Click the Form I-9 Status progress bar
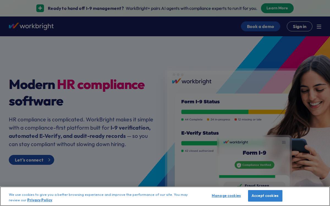This screenshot has height=206, width=330. (x=234, y=112)
